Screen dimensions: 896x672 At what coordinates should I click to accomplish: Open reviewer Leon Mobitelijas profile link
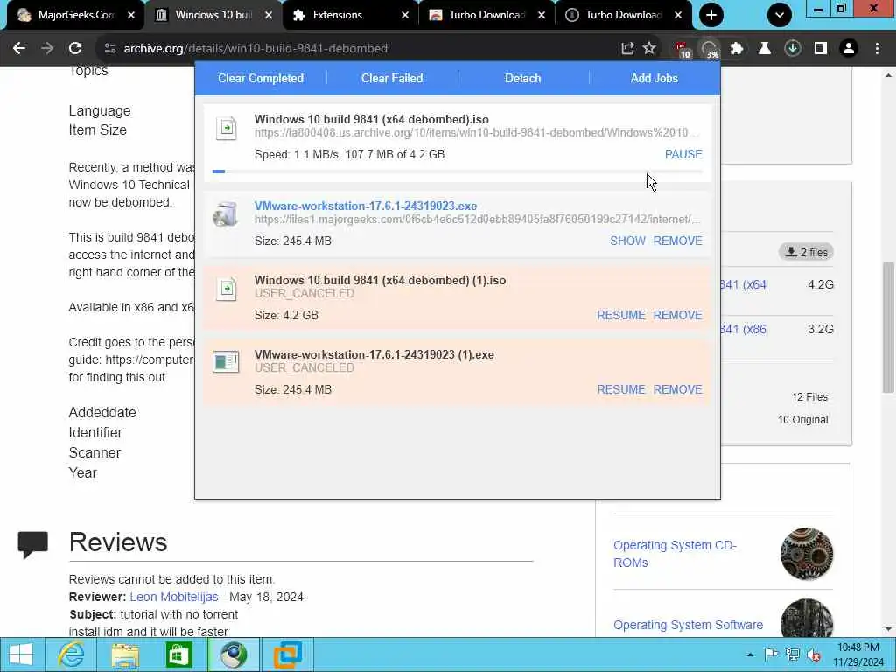coord(174,597)
